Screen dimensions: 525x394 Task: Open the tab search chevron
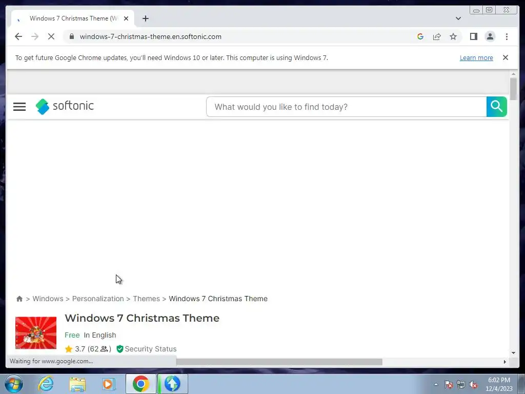tap(458, 18)
